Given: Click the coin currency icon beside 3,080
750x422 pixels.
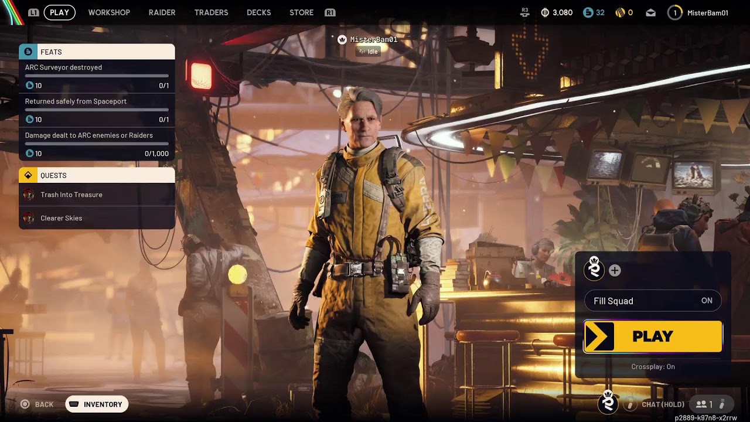Looking at the screenshot, I should click(x=545, y=12).
